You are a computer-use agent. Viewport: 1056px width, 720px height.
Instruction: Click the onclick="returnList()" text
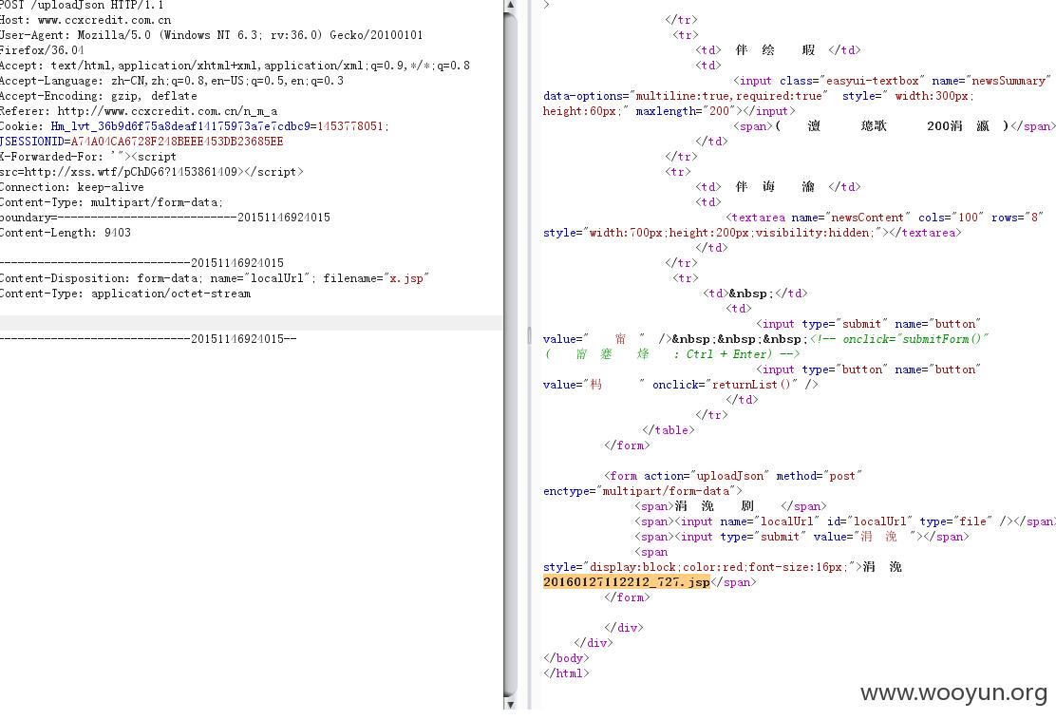click(725, 385)
